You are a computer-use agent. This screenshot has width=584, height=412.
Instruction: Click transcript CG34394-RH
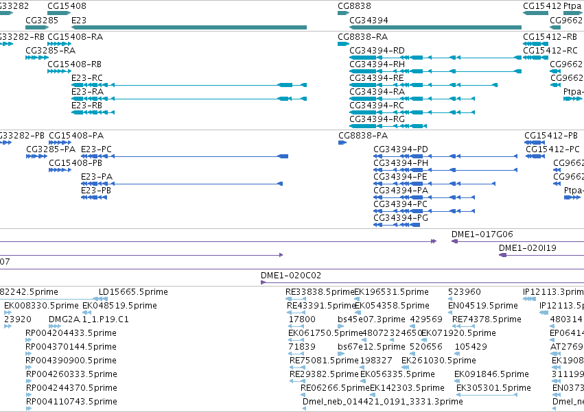point(377,64)
